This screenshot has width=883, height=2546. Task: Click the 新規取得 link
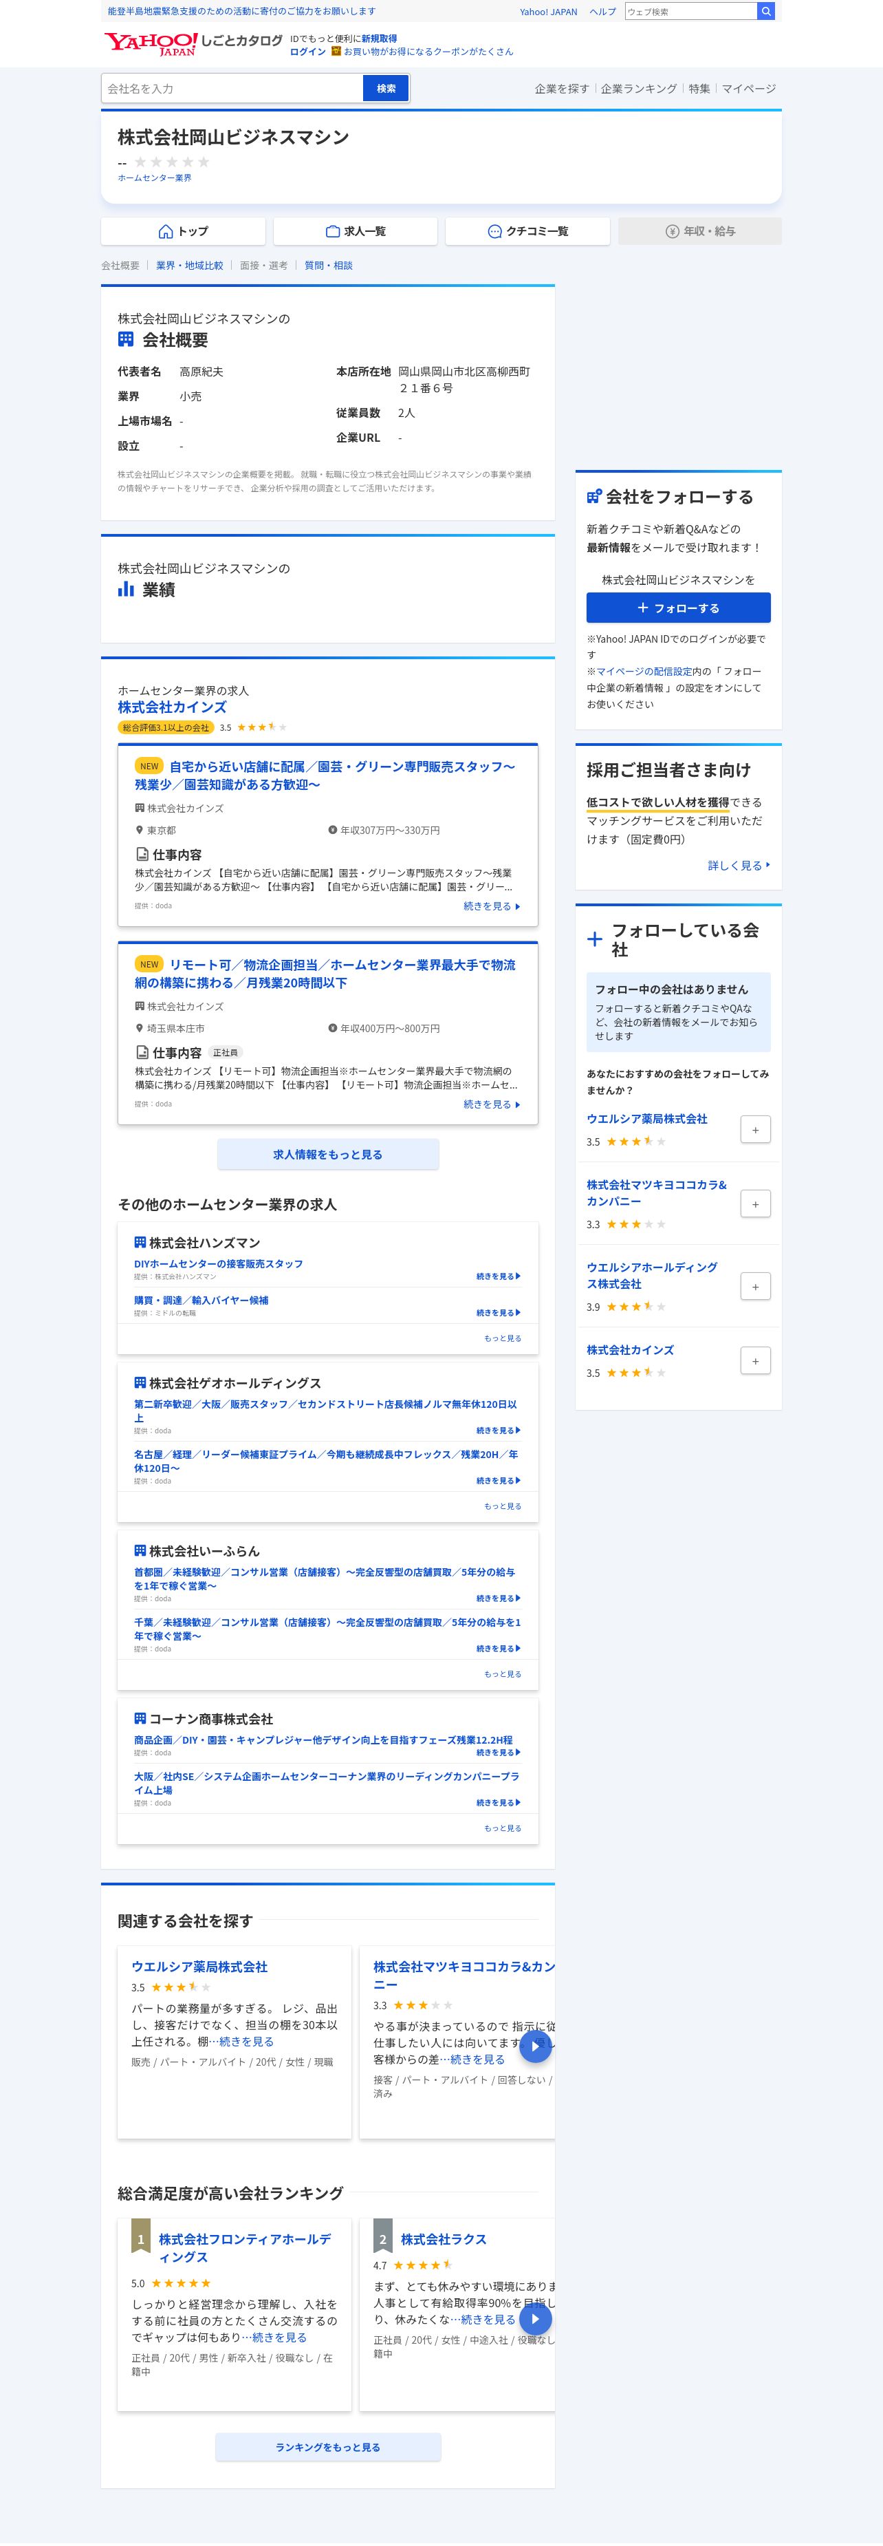[380, 39]
